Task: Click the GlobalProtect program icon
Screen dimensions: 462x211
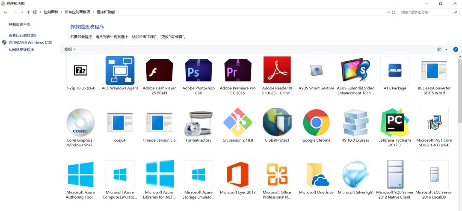Action: (277, 122)
